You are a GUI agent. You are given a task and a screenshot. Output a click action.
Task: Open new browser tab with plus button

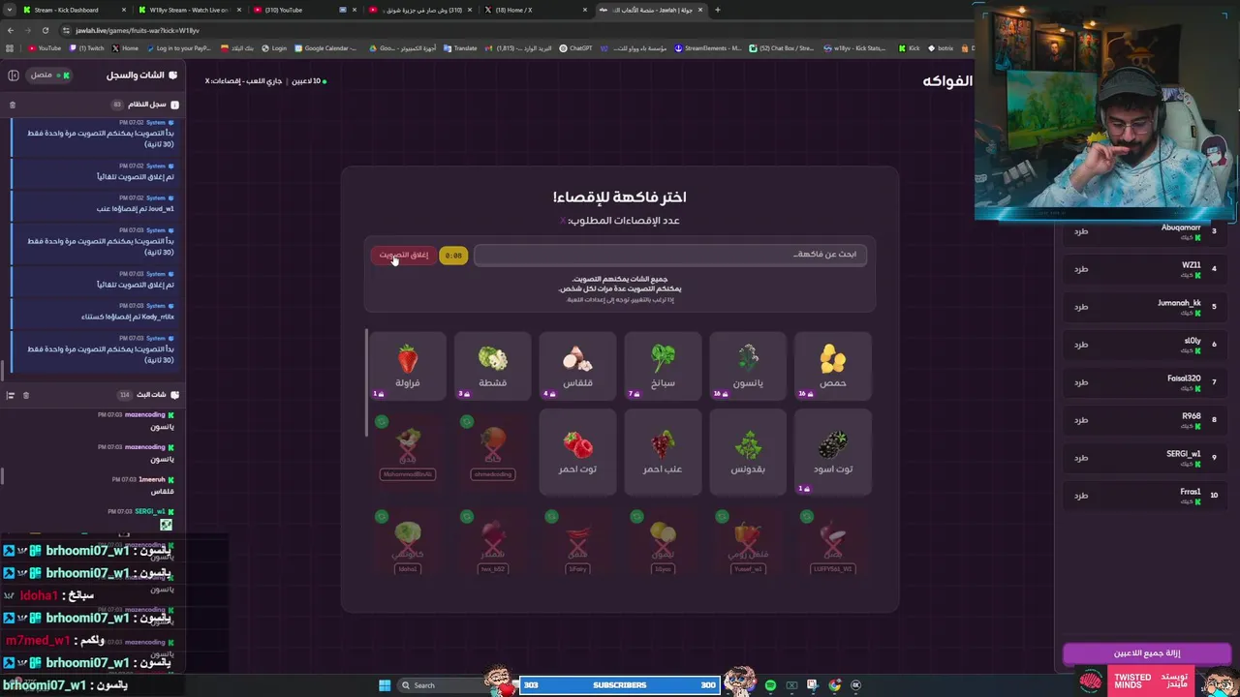coord(717,10)
